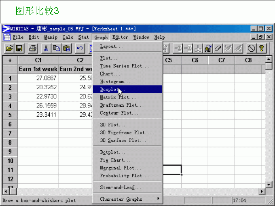This screenshot has height=206, width=275.
Task: Toggle the data entry direction arrow
Action: [10, 60]
